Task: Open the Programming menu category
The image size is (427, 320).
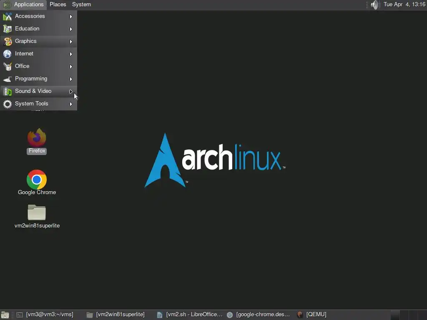Action: tap(38, 79)
